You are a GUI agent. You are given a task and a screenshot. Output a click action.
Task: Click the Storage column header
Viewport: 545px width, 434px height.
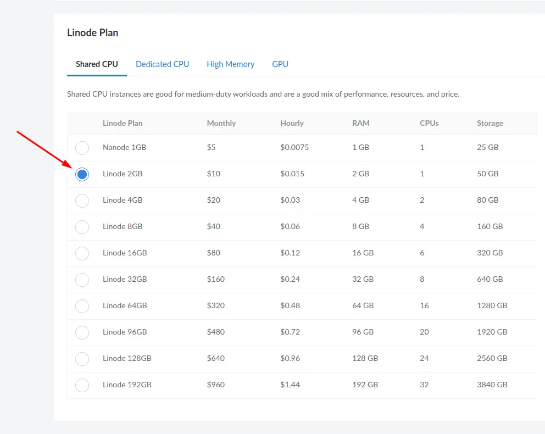[x=490, y=124]
